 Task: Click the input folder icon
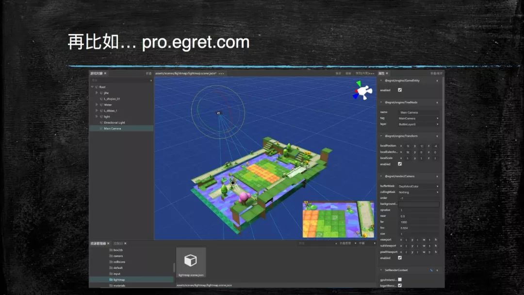[111, 274]
